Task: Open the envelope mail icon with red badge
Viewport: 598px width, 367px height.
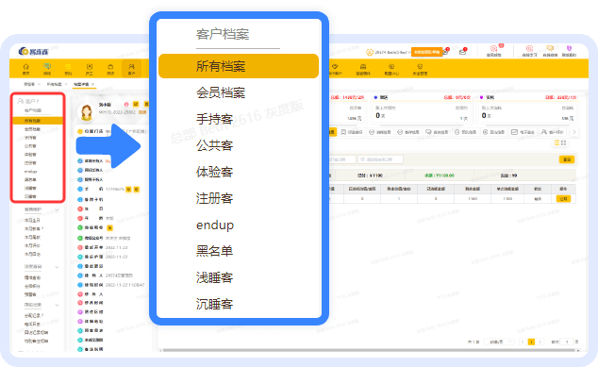Action: [x=462, y=52]
